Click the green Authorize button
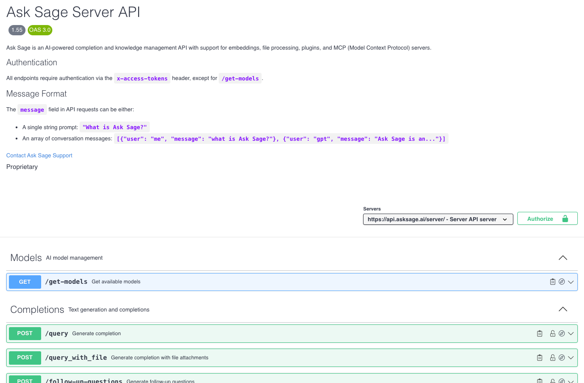This screenshot has width=584, height=383. [x=547, y=219]
